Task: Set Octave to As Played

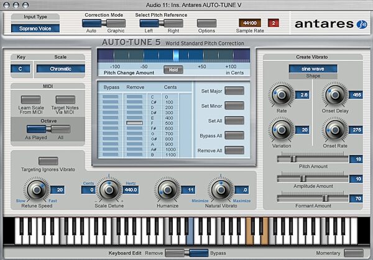Action: [x=37, y=129]
